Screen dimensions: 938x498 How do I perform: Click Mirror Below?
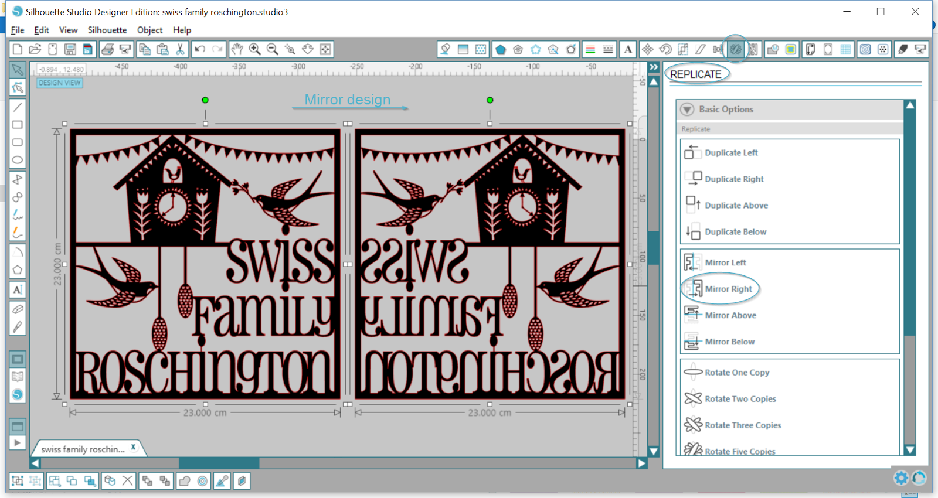pyautogui.click(x=729, y=342)
